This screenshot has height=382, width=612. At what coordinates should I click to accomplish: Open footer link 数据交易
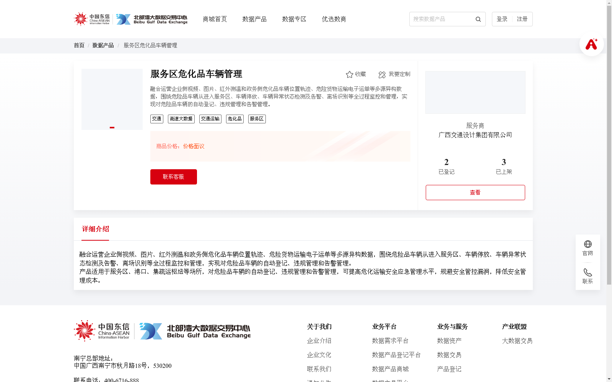(x=449, y=355)
